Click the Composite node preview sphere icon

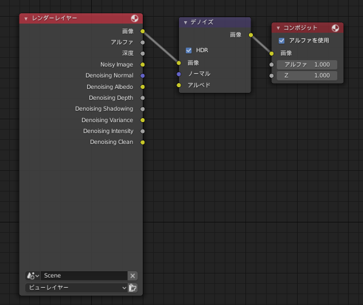(335, 28)
